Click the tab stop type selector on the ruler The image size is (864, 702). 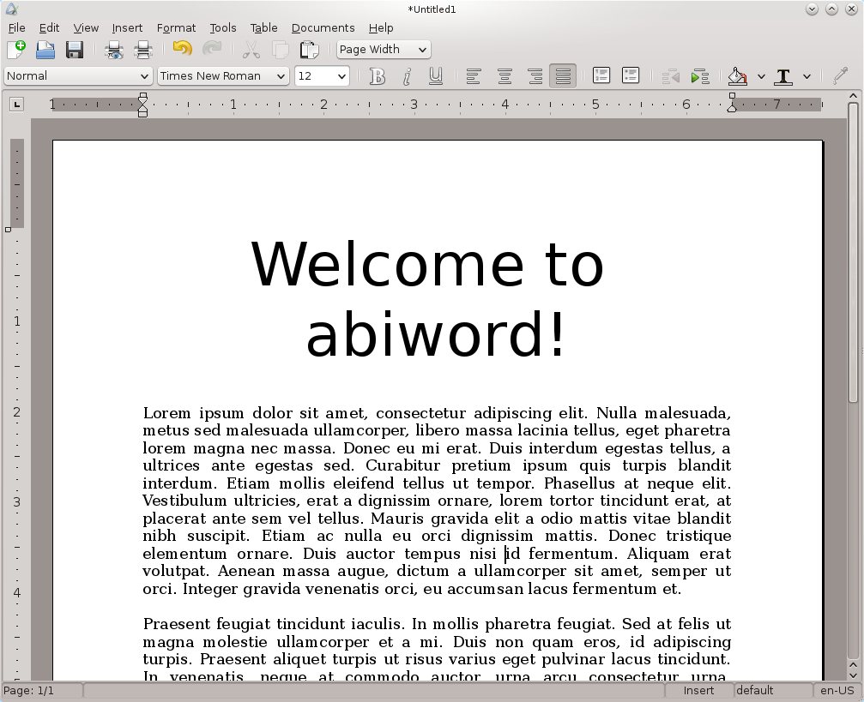click(16, 104)
